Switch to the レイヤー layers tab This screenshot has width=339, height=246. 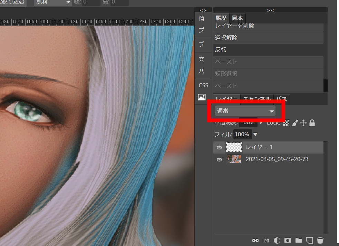227,99
